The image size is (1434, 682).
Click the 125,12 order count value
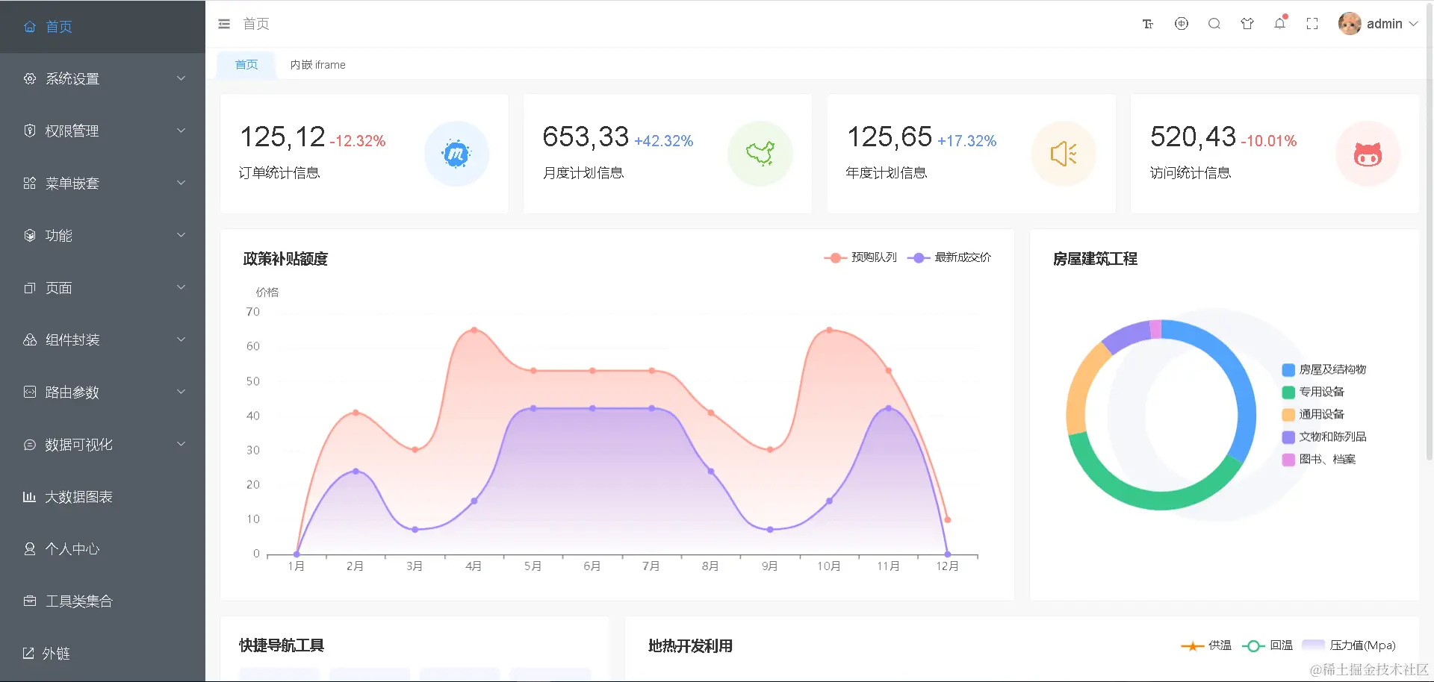282,137
